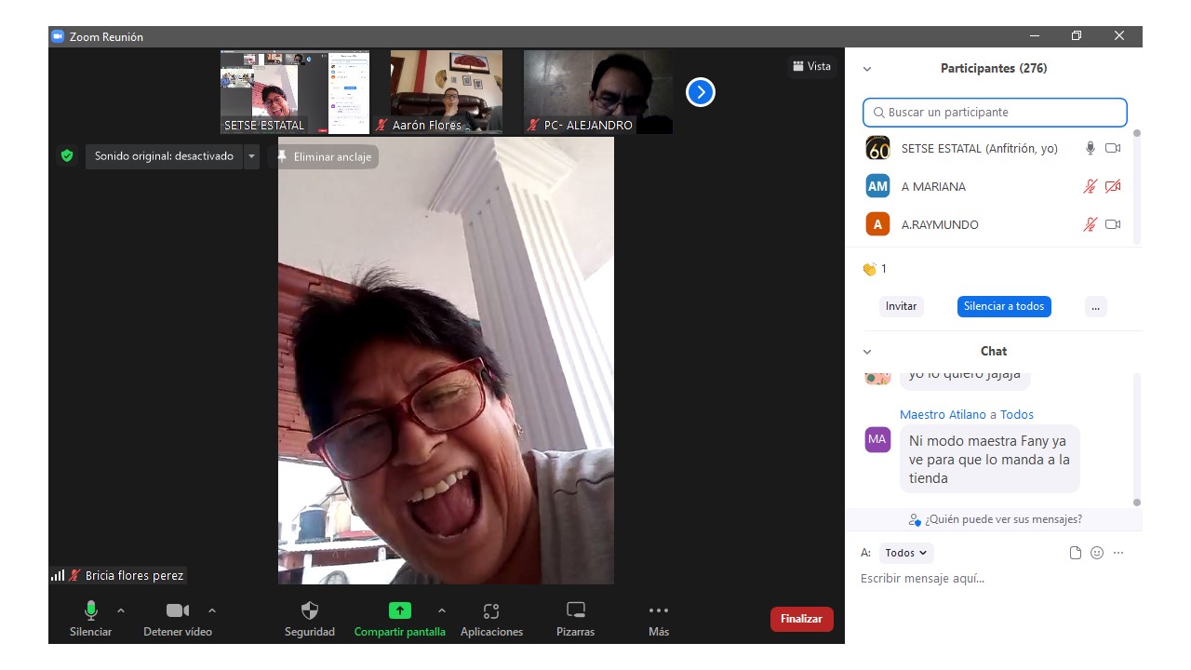Click the Zoom Reunión title bar icon
The image size is (1191, 670).
tap(58, 36)
